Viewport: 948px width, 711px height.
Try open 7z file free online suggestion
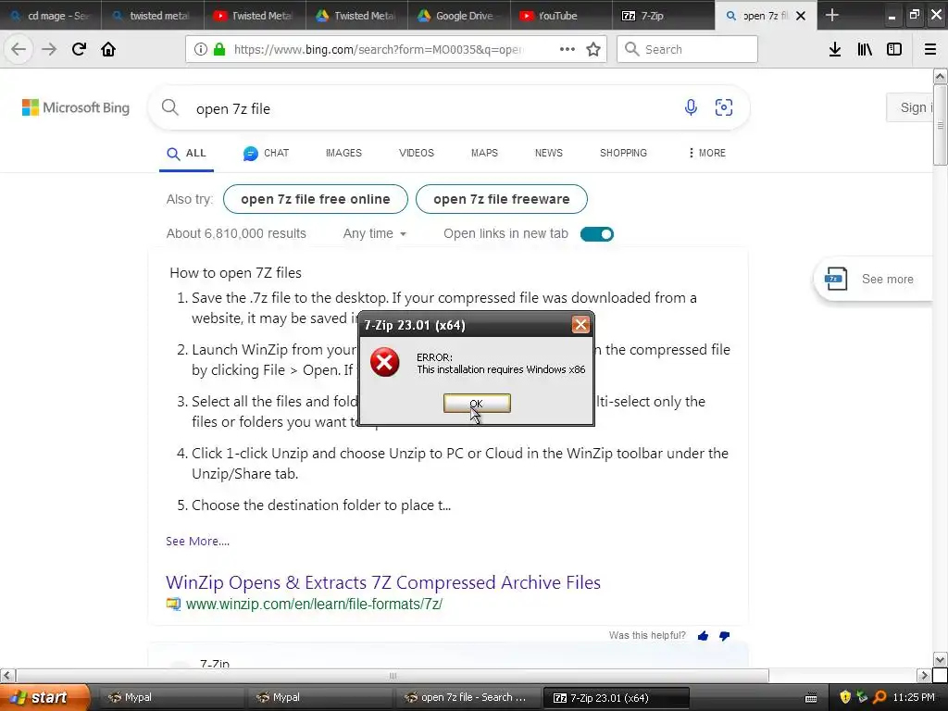pyautogui.click(x=316, y=199)
